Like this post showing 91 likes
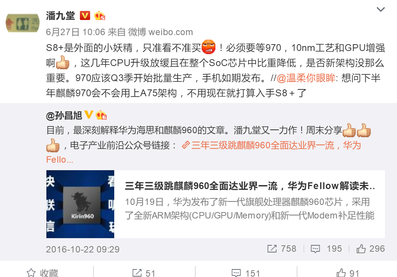 tap(348, 273)
